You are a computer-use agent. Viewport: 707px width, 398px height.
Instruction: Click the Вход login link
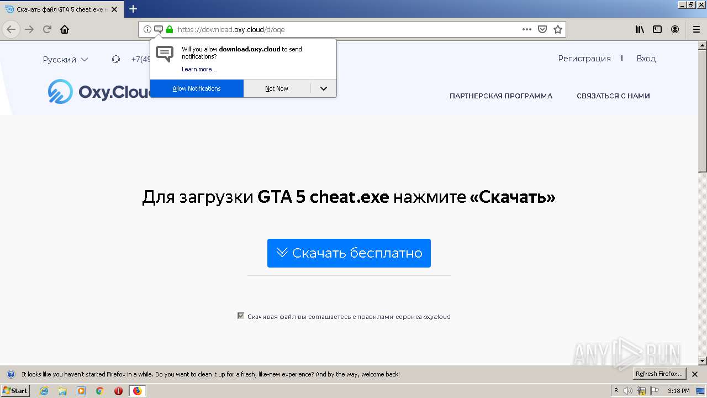tap(646, 59)
